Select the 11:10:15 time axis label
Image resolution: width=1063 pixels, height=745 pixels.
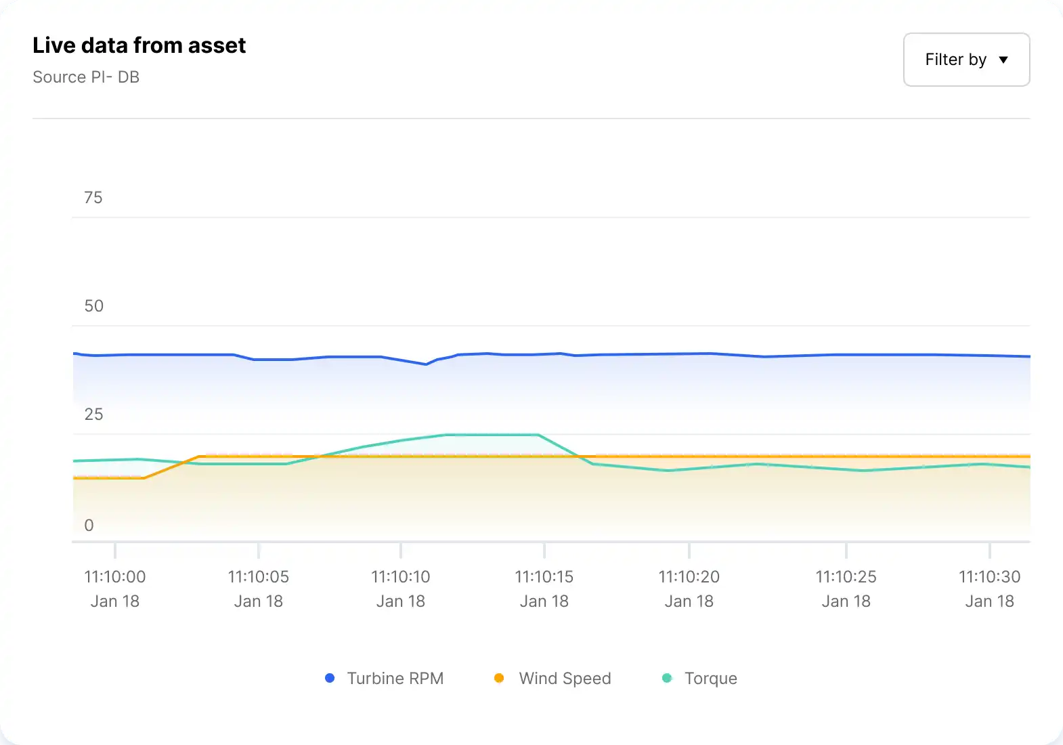tap(544, 577)
